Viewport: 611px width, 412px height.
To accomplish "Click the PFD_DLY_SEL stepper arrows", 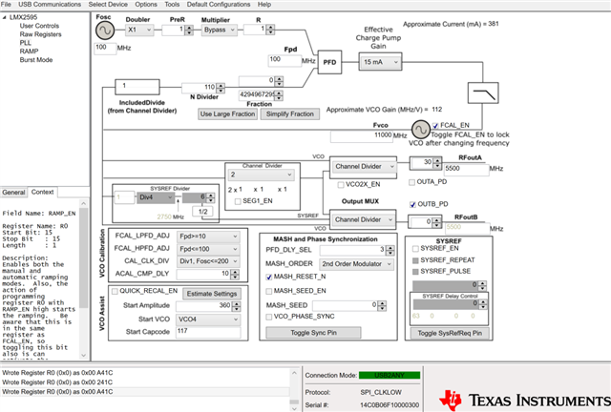I will point(390,251).
